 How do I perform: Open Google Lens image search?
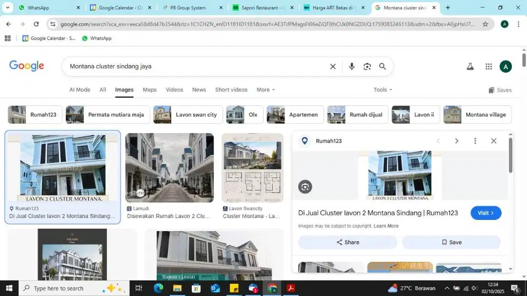click(367, 66)
